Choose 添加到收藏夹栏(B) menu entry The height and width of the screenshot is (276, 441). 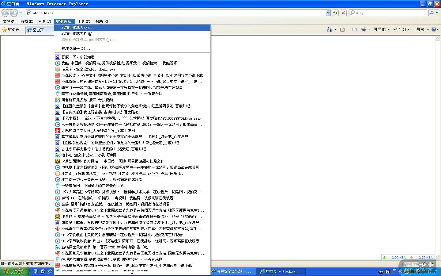[x=132, y=34]
